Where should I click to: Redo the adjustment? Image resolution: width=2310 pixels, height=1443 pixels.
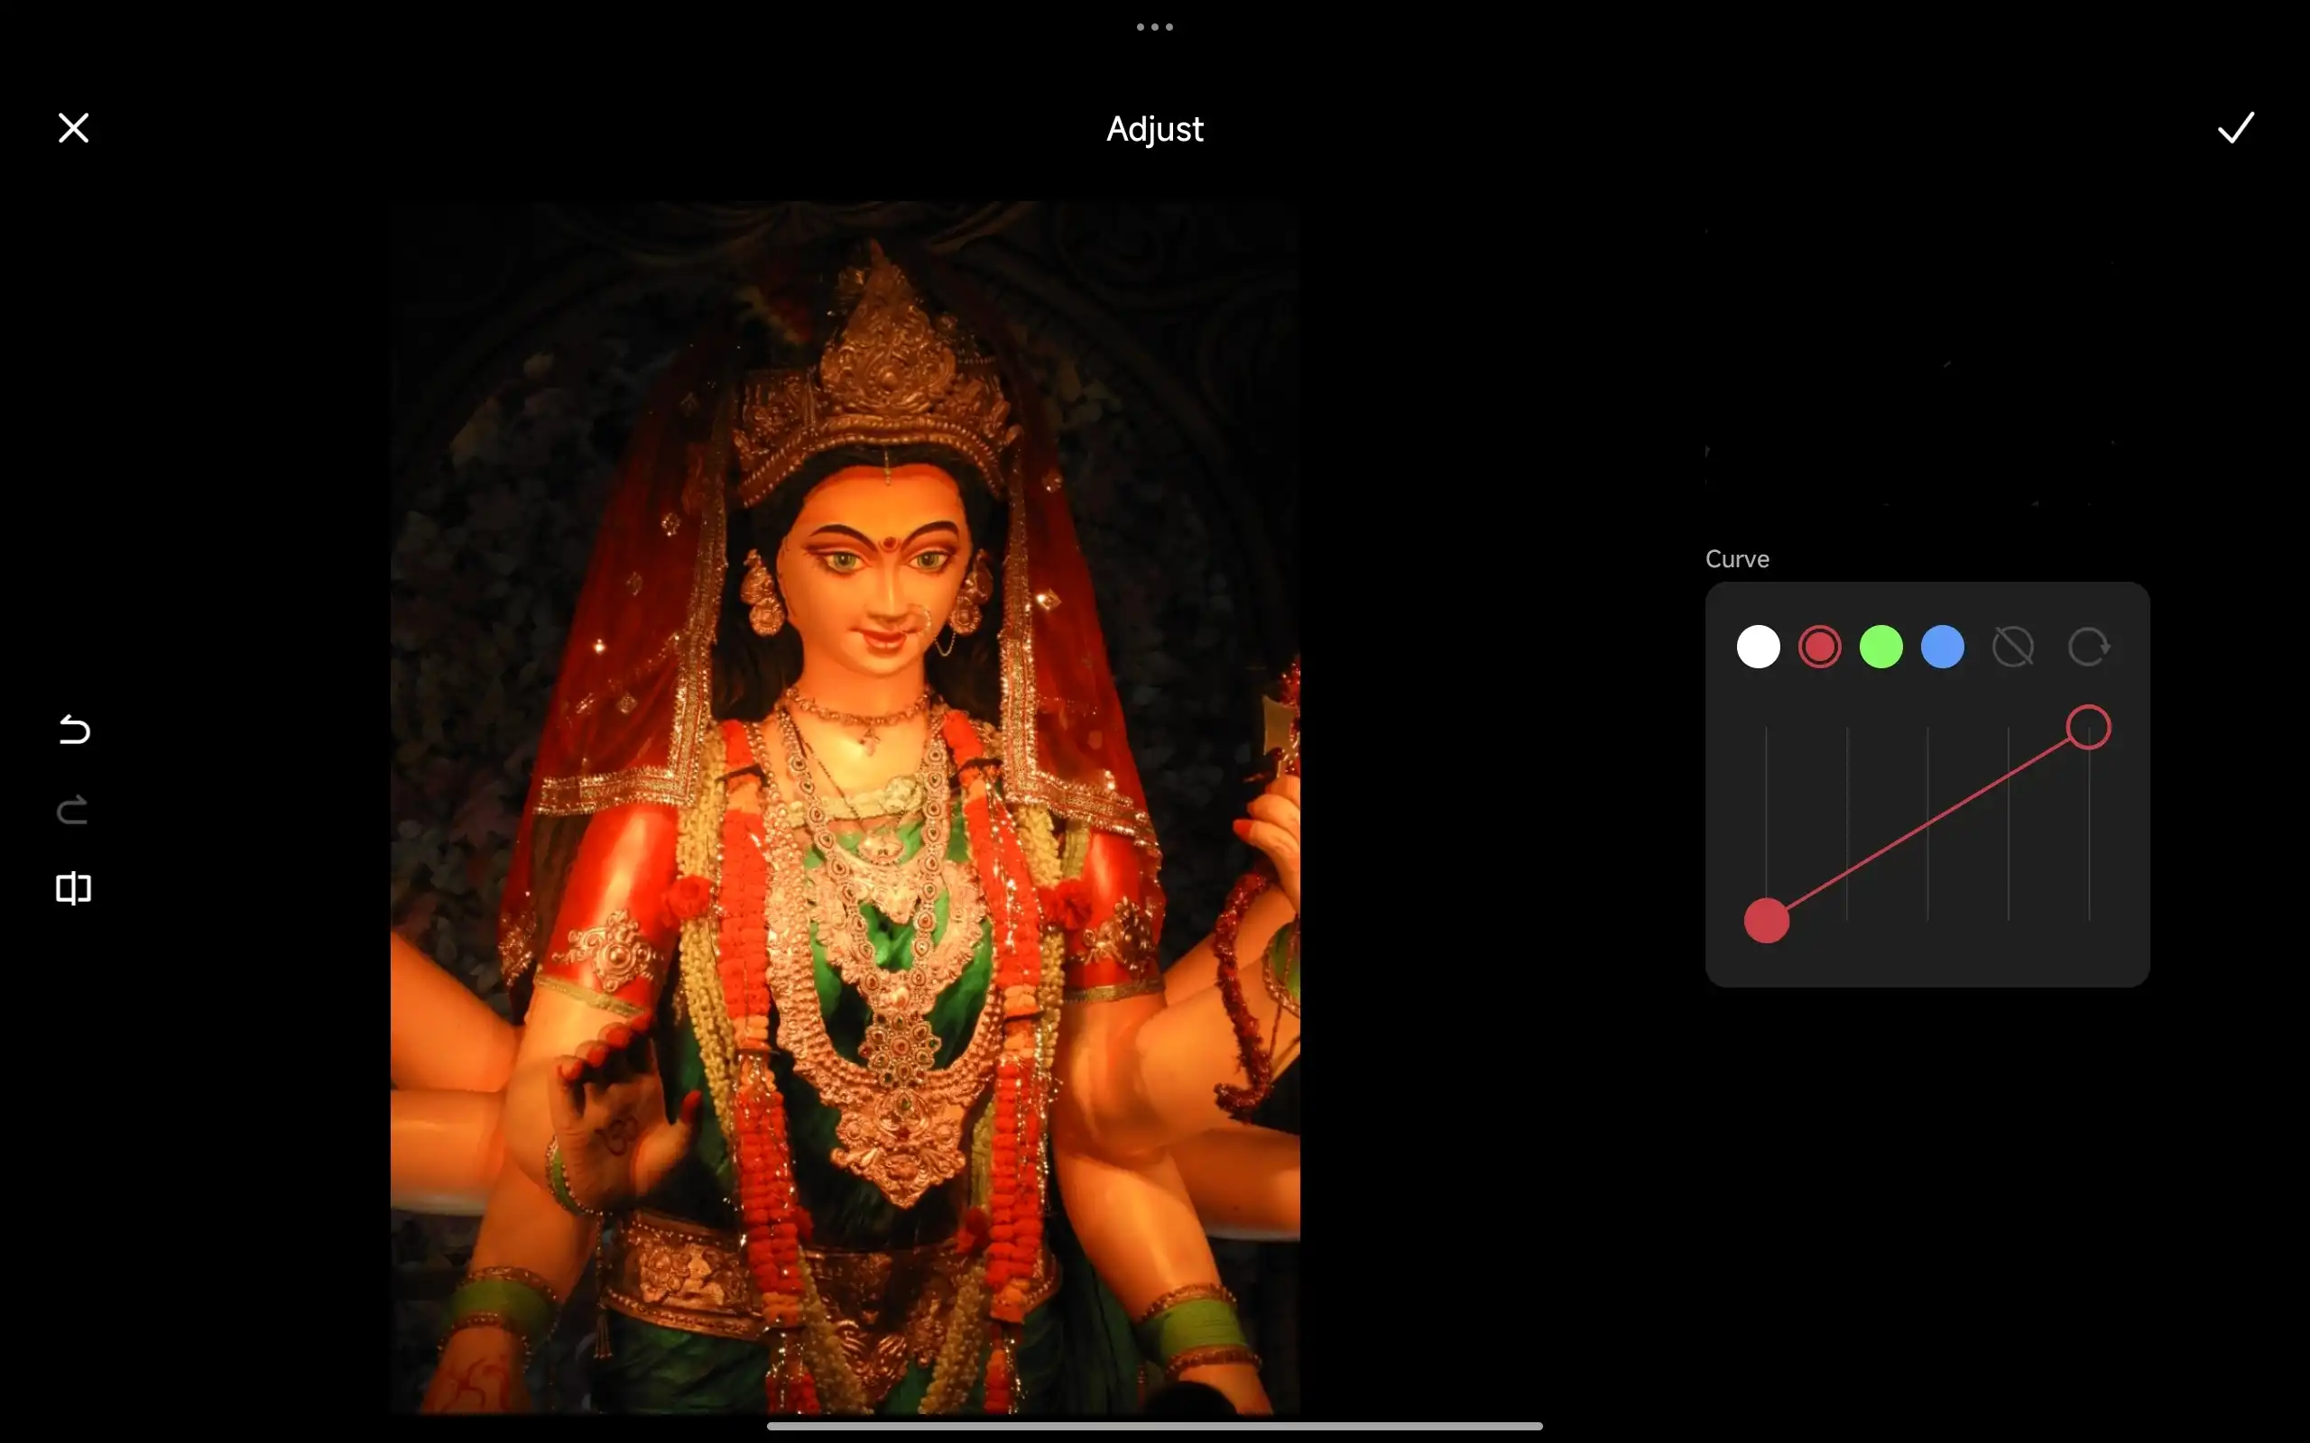click(73, 810)
